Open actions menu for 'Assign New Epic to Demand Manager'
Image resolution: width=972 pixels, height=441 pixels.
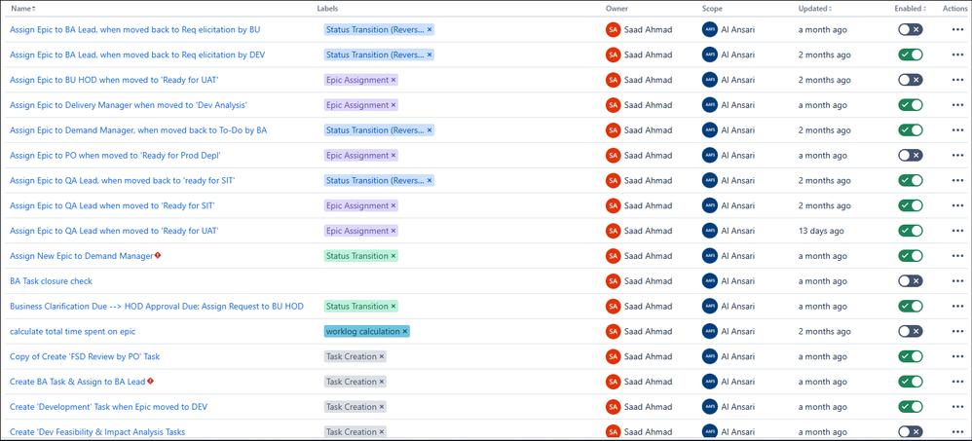[957, 256]
